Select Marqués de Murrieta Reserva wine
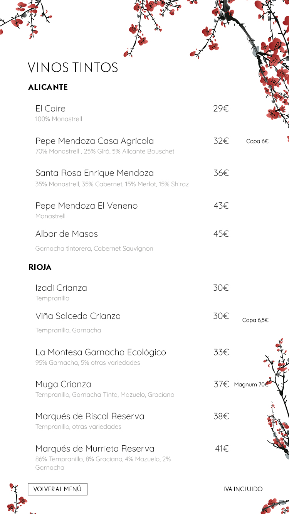289x514 pixels. pos(95,449)
